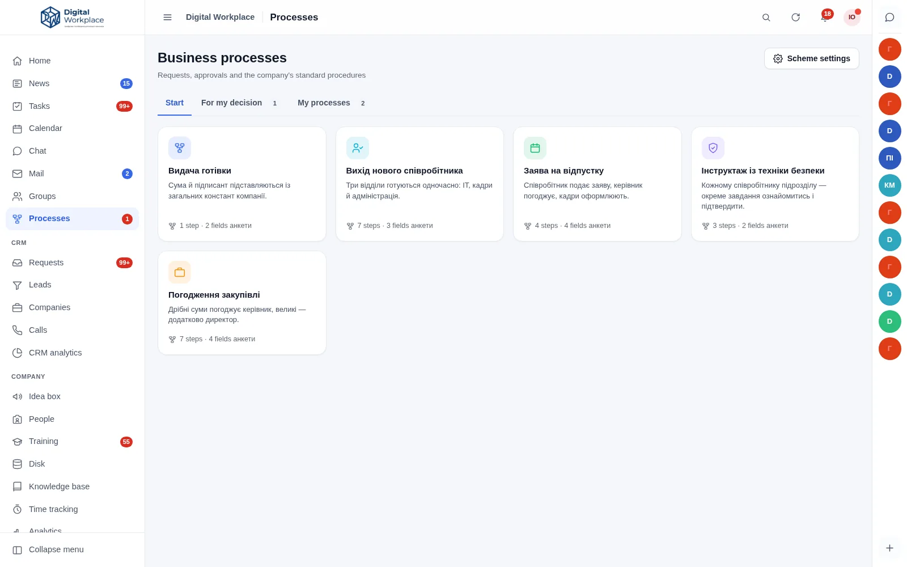Open the IO user avatar
The width and height of the screenshot is (907, 567).
click(851, 18)
